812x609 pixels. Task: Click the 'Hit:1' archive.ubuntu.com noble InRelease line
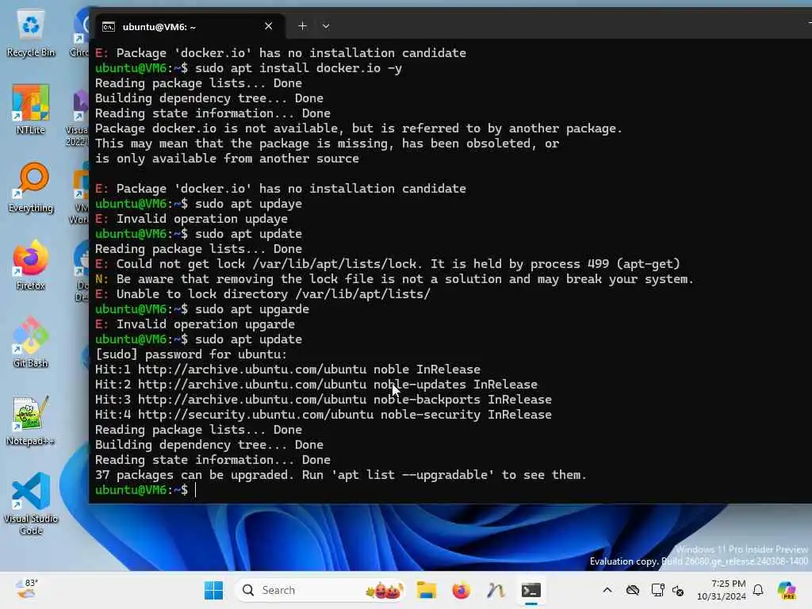288,370
